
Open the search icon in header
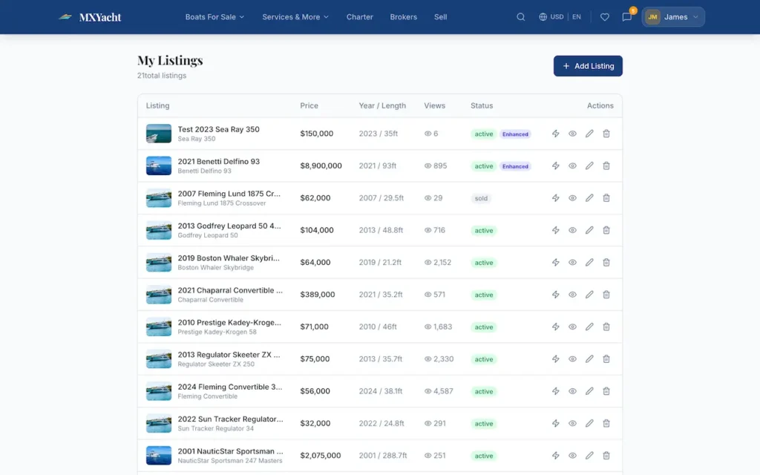click(520, 17)
